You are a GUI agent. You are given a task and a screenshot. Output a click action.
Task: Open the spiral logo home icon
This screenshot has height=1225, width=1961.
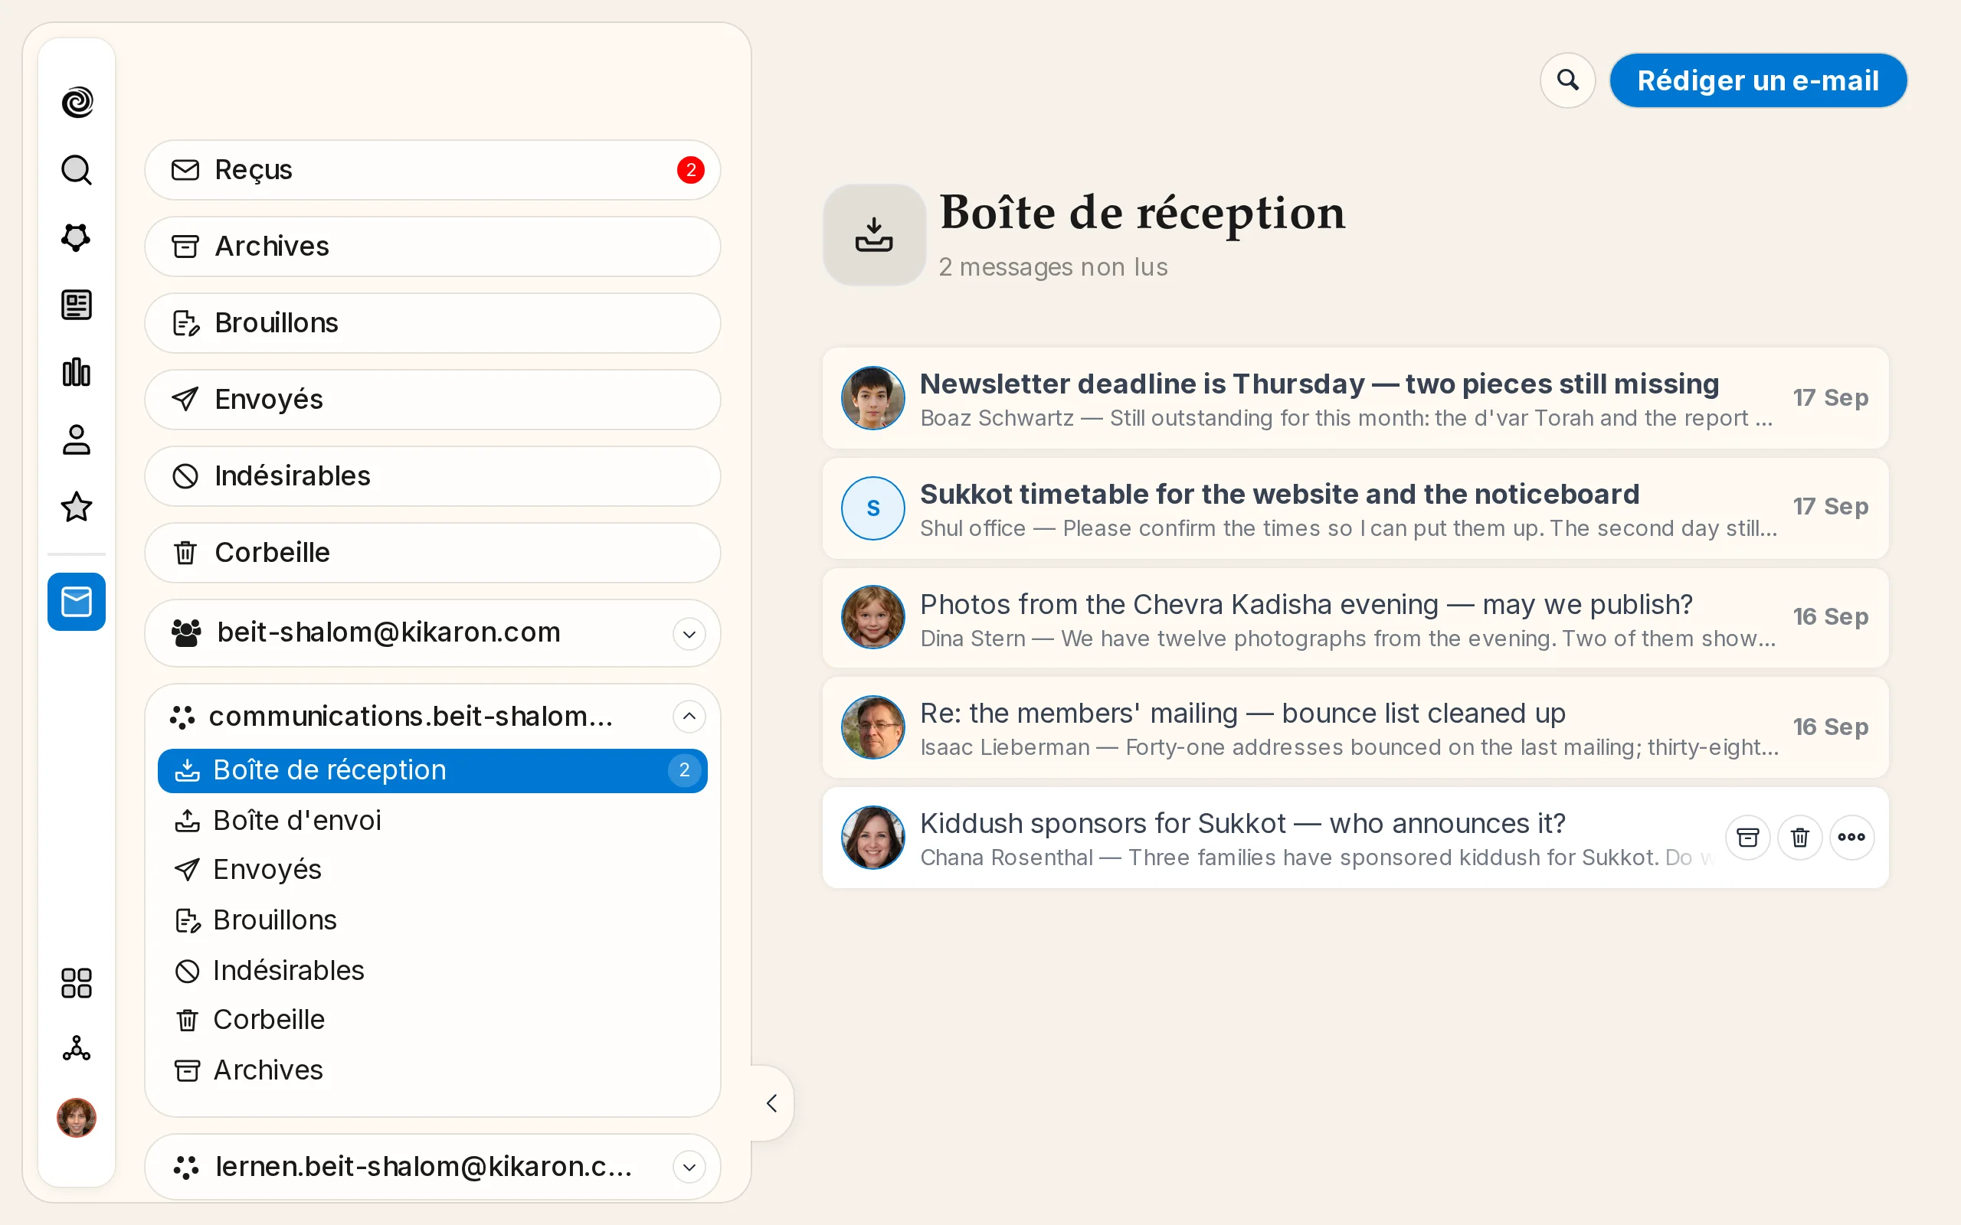[77, 103]
